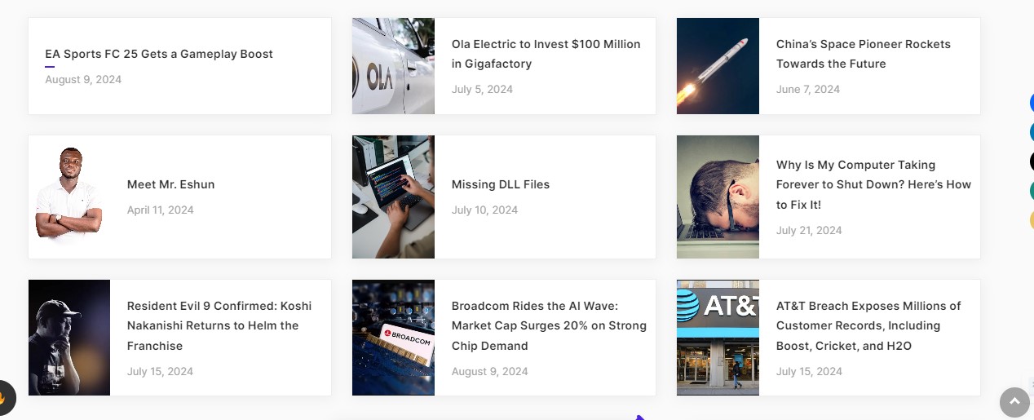Viewport: 1034px width, 420px height.
Task: Read the AT&T Breach article headline
Action: (868, 325)
